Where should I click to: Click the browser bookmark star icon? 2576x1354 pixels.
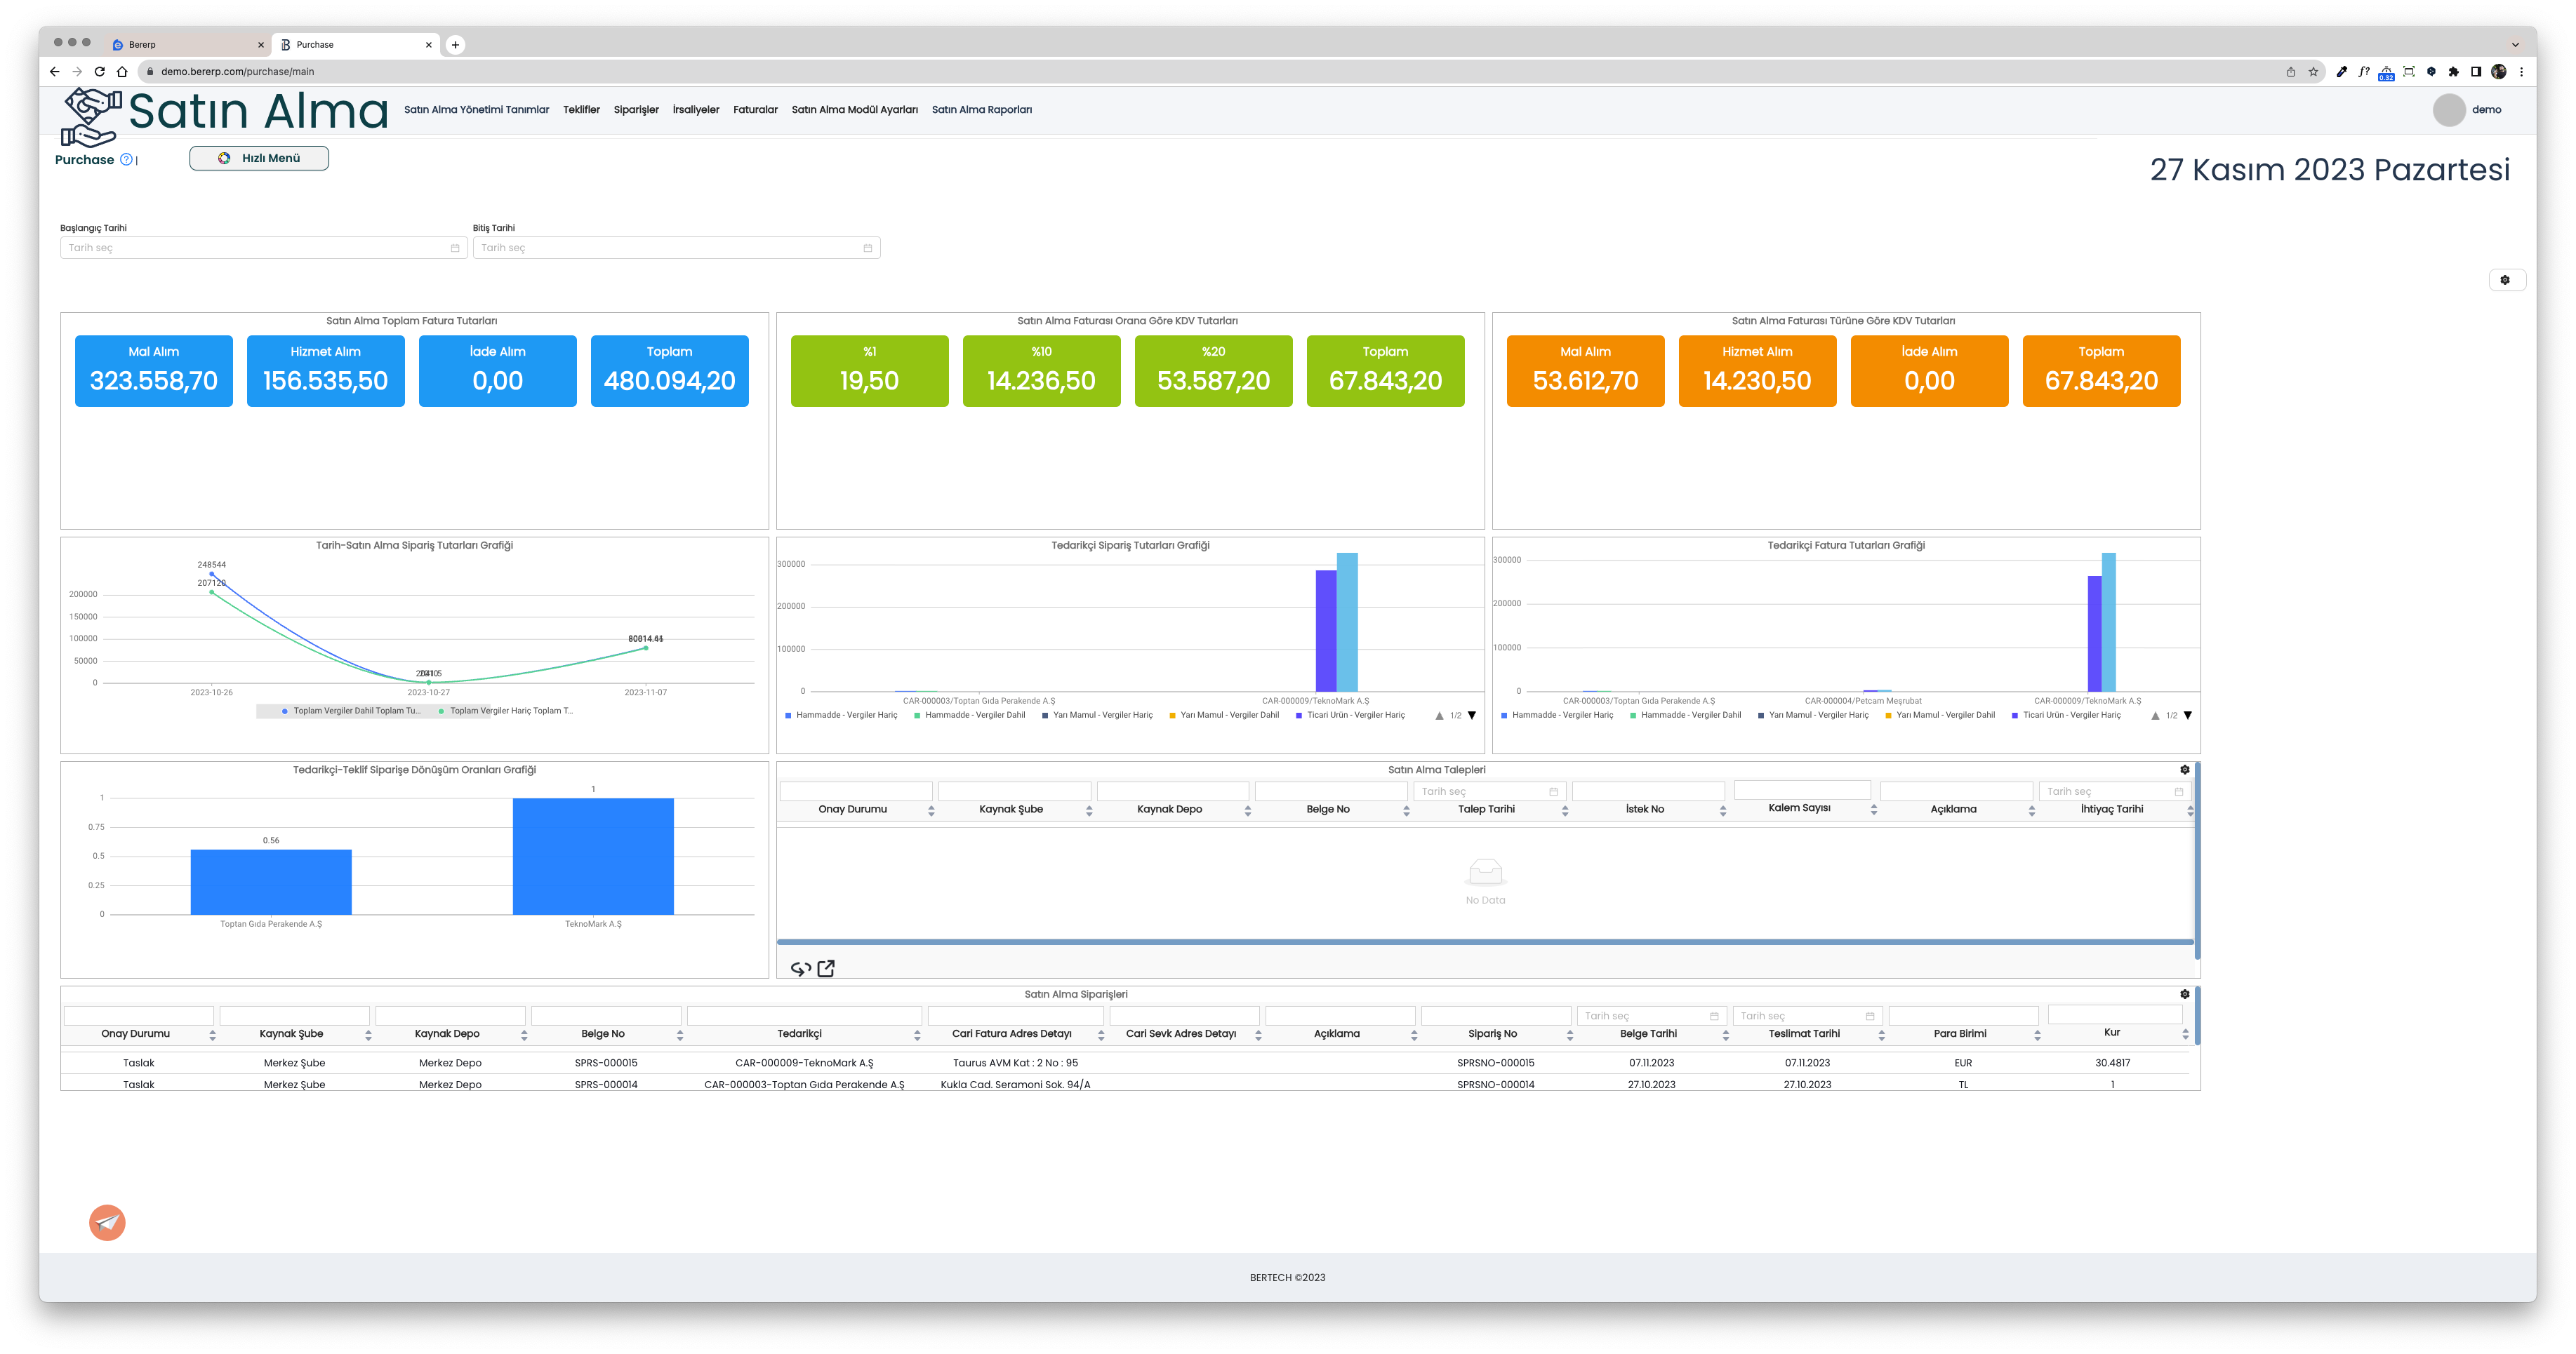pos(2313,72)
